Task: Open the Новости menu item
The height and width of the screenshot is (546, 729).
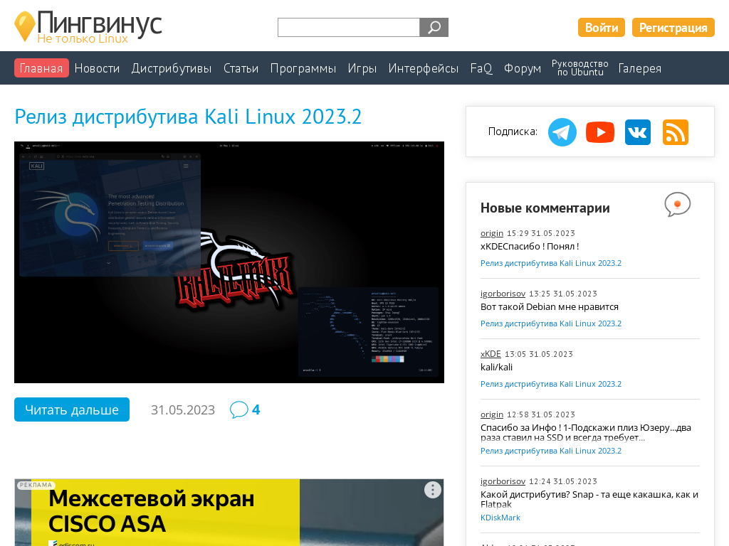Action: 97,68
